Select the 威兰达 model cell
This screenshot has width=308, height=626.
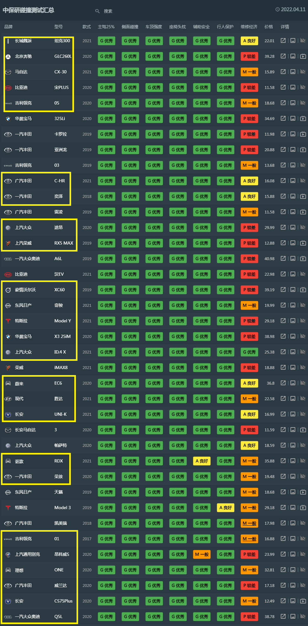coord(60,585)
